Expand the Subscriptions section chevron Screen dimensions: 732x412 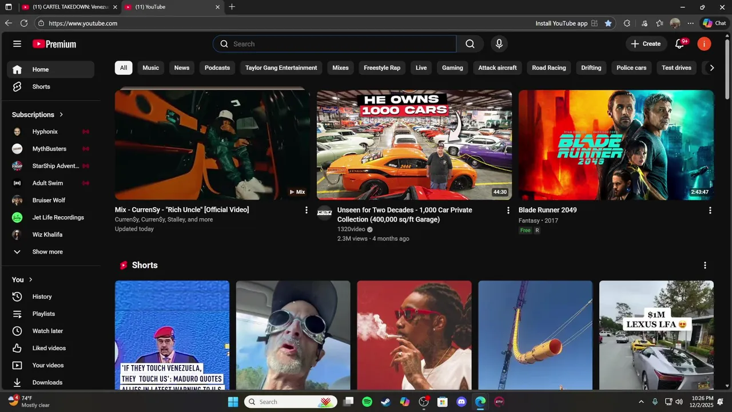tap(61, 115)
